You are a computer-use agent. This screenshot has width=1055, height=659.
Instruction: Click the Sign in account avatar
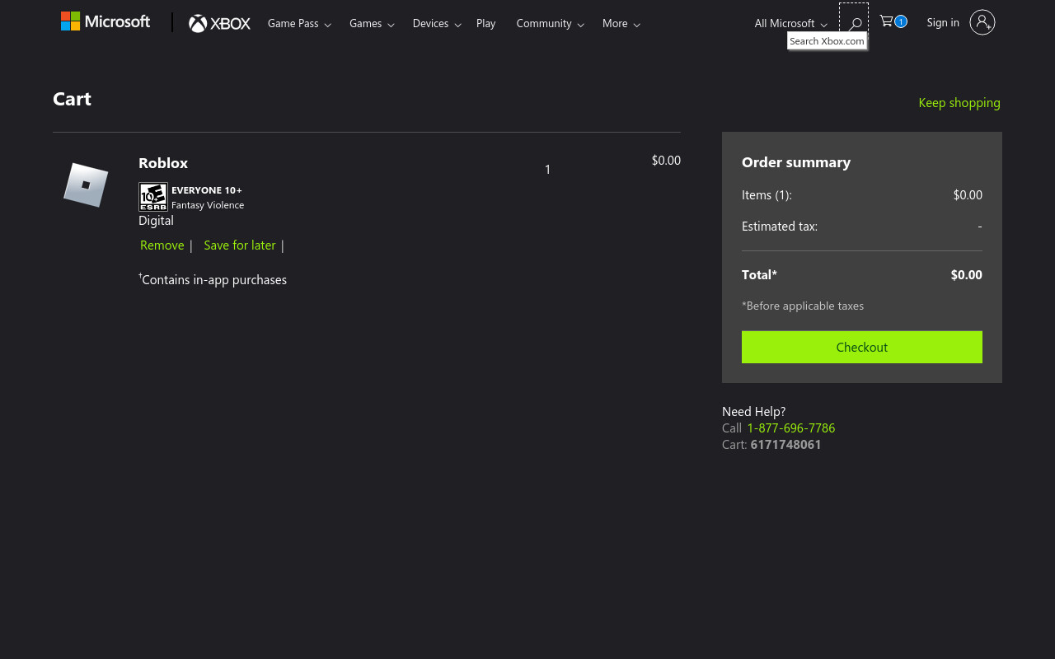[x=982, y=22]
